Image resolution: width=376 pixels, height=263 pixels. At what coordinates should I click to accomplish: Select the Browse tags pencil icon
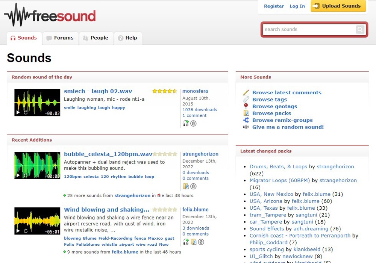point(247,99)
